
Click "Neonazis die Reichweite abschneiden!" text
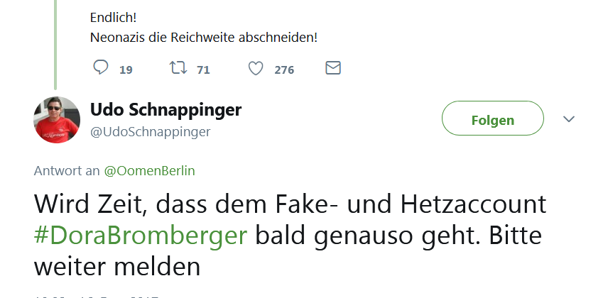click(x=203, y=37)
